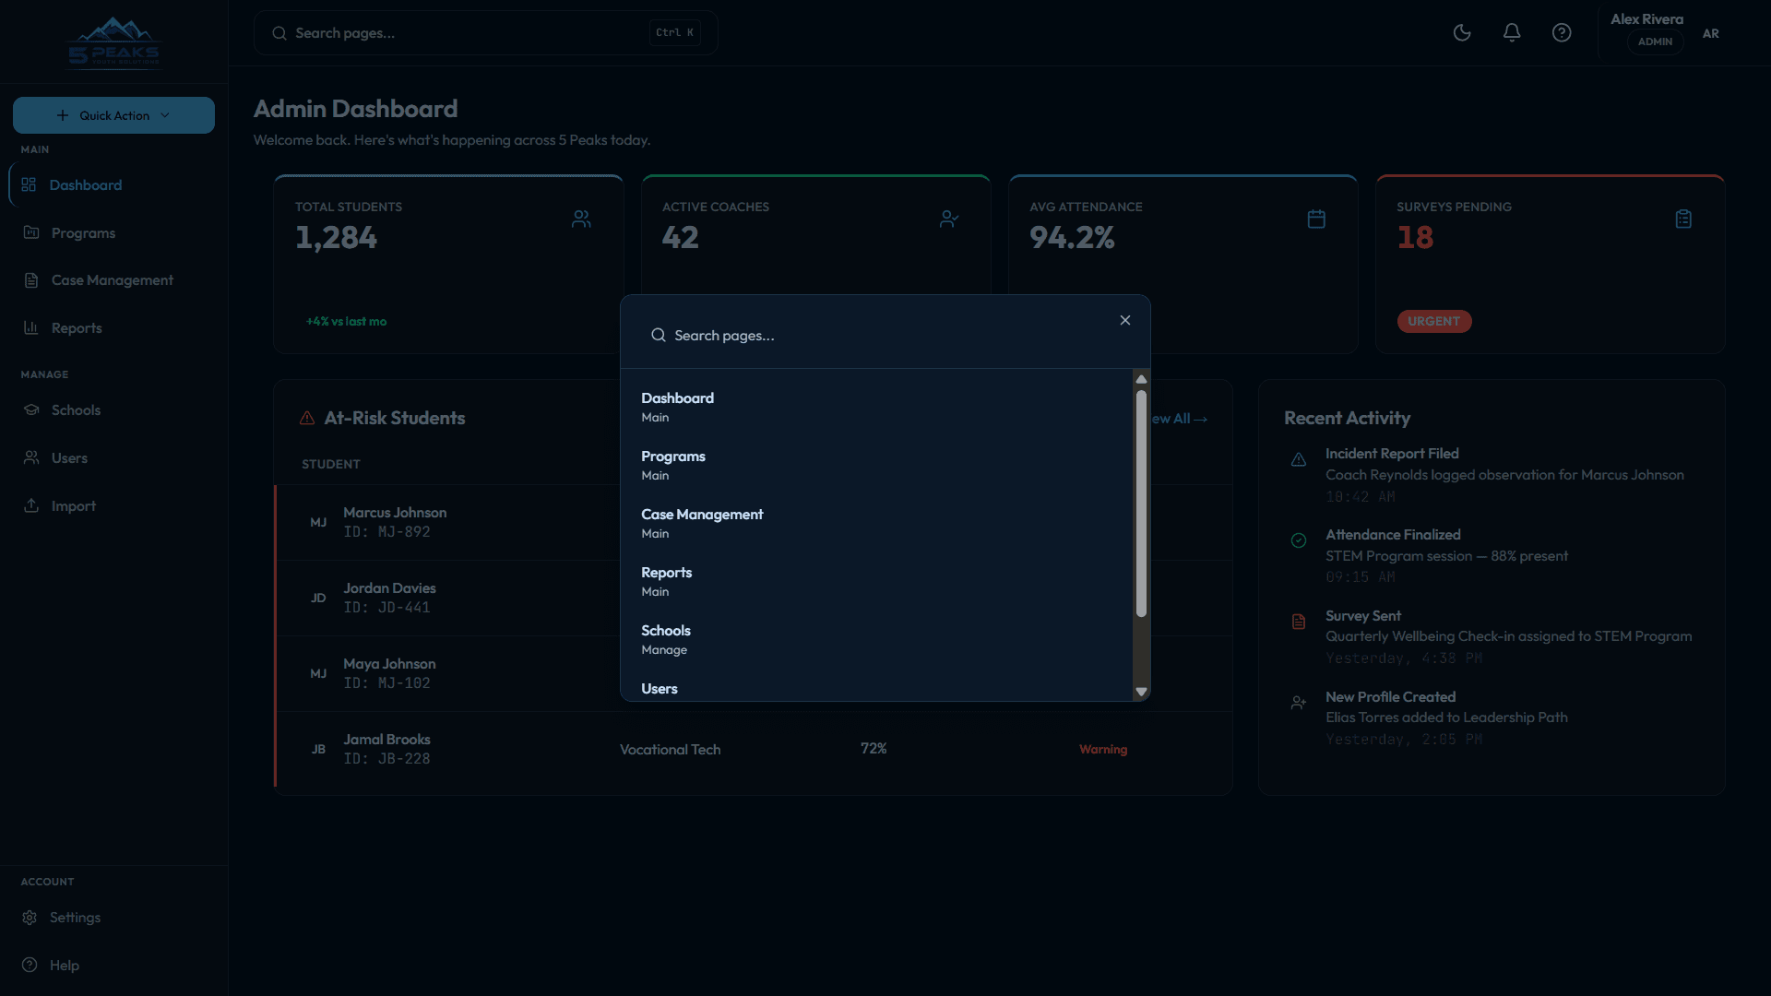The width and height of the screenshot is (1771, 996).
Task: Click Survey Sent document icon
Action: click(1299, 622)
